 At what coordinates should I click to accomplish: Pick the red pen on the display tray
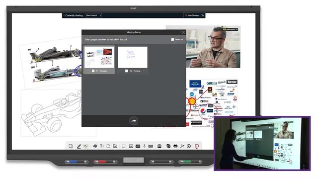tap(105, 162)
